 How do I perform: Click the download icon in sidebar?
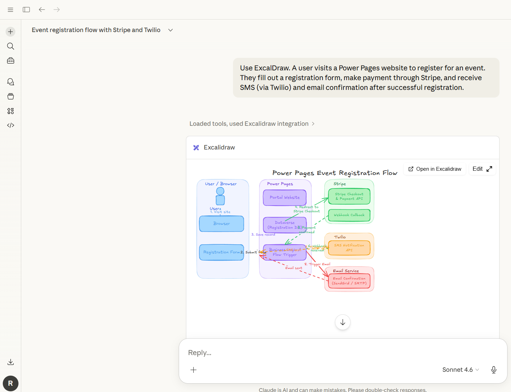click(x=10, y=362)
